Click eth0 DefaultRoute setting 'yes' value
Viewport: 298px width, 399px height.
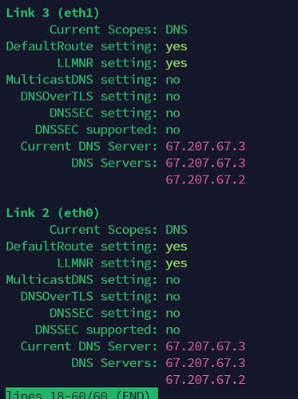click(x=177, y=247)
